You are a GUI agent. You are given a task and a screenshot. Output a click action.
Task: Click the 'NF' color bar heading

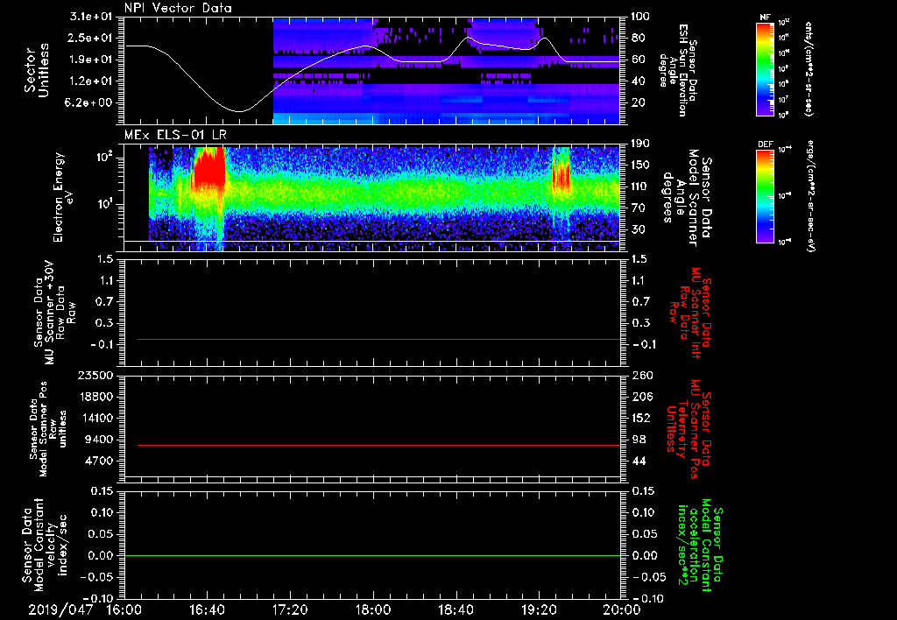766,18
